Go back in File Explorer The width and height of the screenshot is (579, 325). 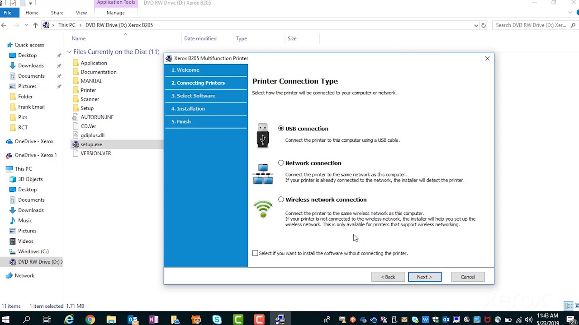[4, 25]
